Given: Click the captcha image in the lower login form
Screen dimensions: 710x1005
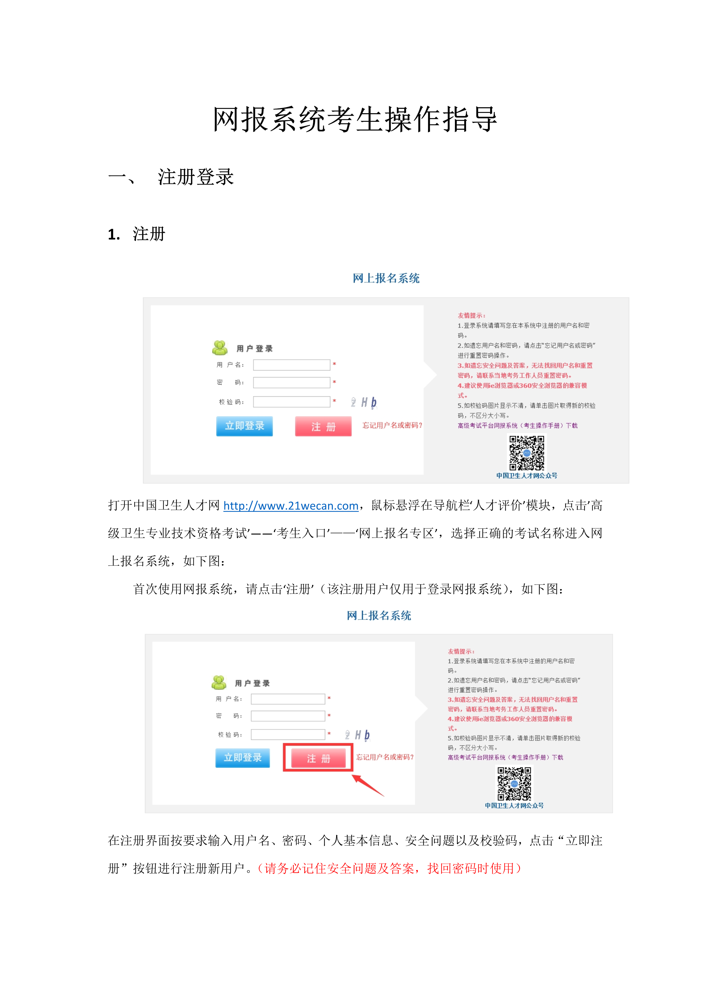Looking at the screenshot, I should point(357,734).
